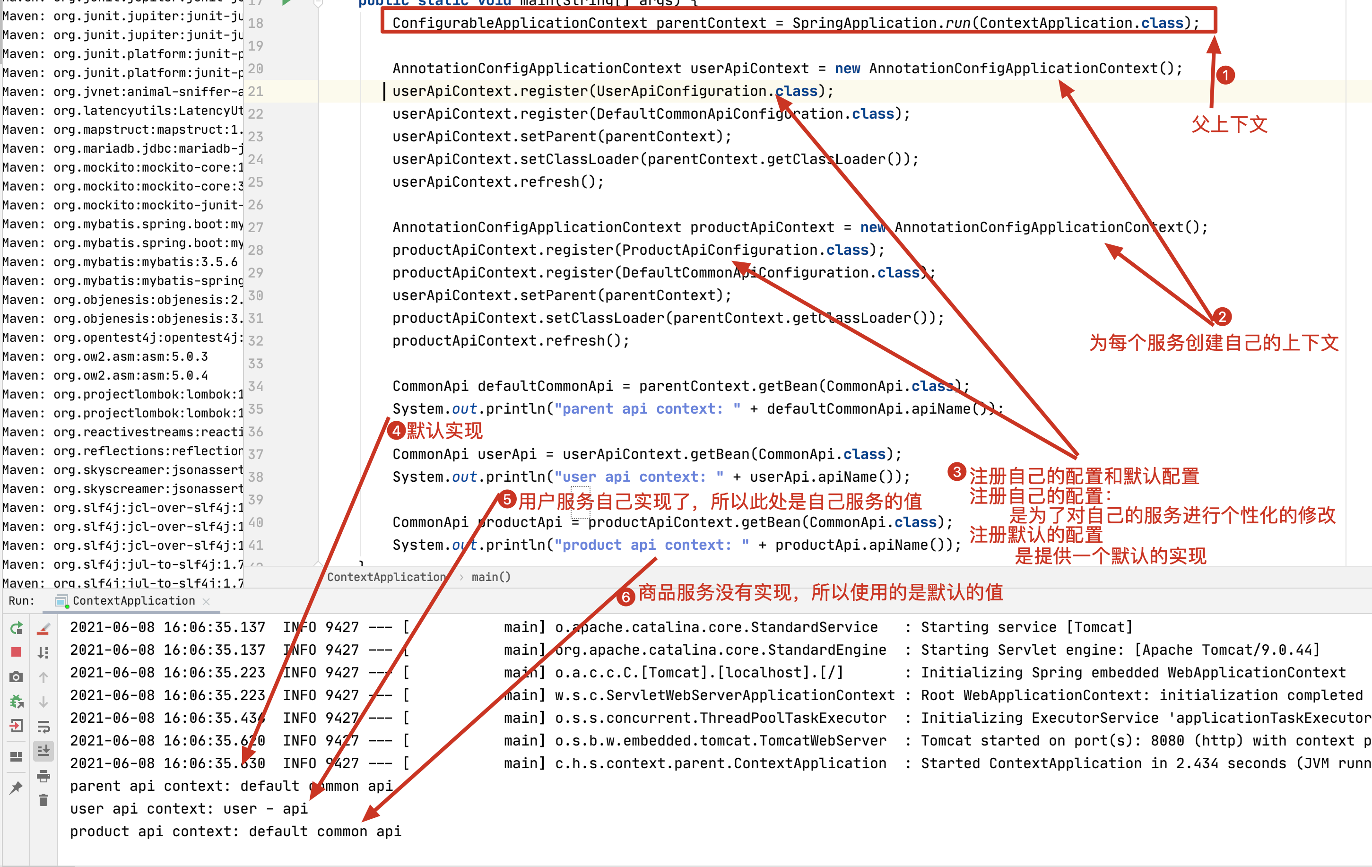This screenshot has height=867, width=1372.
Task: Select Maven: org.reactivestreams:reacti library entry
Action: click(x=122, y=432)
